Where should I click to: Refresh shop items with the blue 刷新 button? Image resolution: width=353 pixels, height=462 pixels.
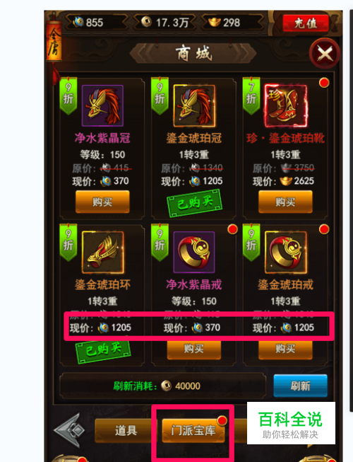(300, 386)
